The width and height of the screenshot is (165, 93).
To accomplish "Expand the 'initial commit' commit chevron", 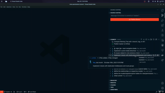I will 110,76.
